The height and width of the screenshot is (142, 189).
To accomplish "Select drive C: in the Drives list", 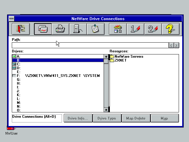I will 58,64.
